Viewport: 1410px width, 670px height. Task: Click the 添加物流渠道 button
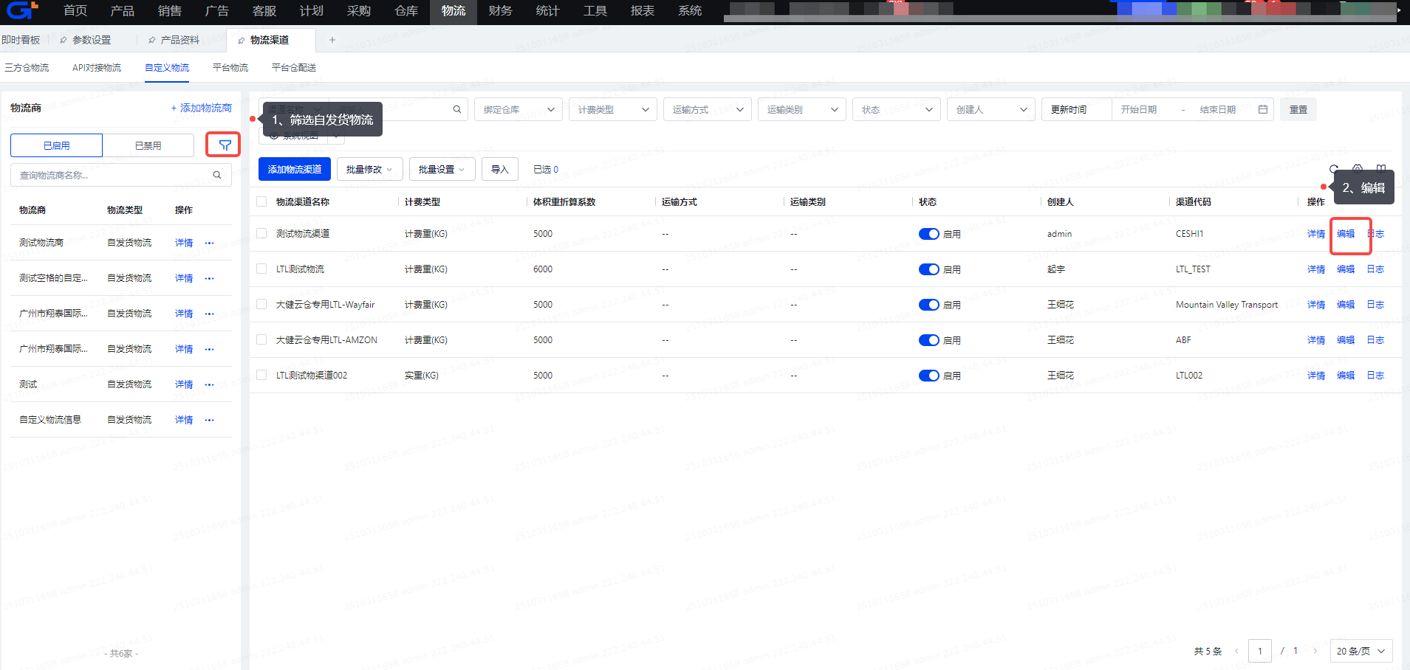(x=294, y=169)
